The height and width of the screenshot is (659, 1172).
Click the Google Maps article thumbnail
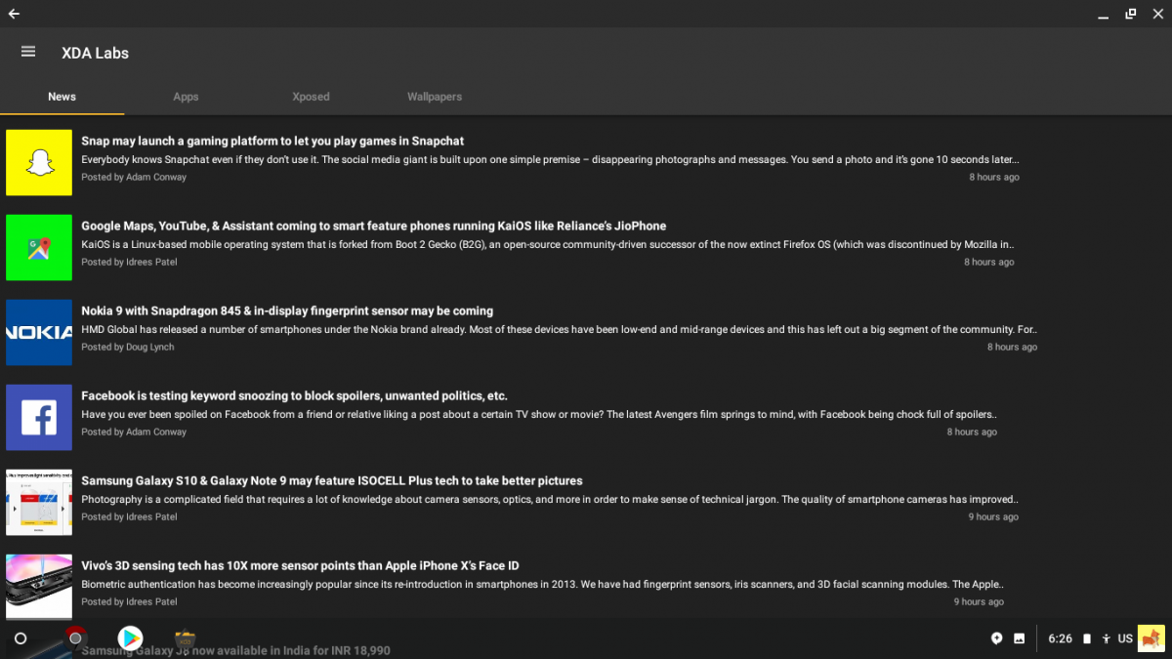[39, 247]
